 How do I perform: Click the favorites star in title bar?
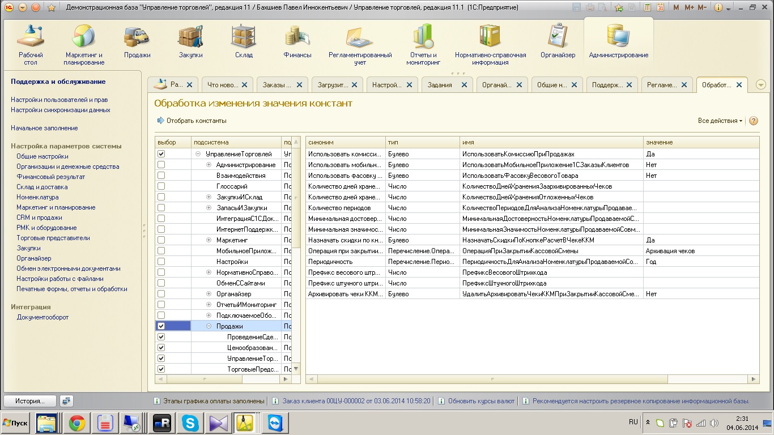pos(52,8)
